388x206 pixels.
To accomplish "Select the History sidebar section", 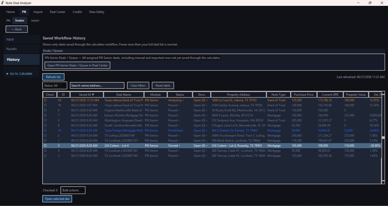I will coord(22,59).
